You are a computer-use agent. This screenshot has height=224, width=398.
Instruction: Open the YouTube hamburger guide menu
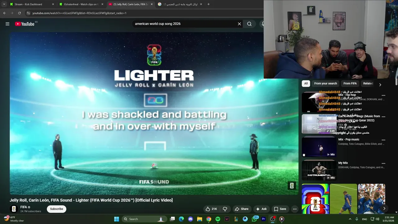pyautogui.click(x=7, y=24)
